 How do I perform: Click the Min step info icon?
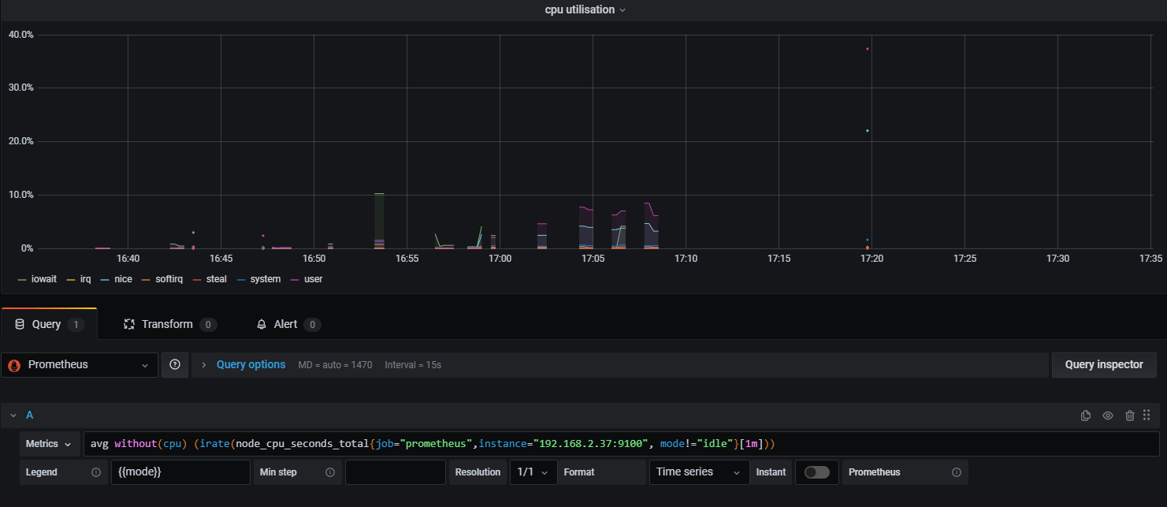click(330, 472)
